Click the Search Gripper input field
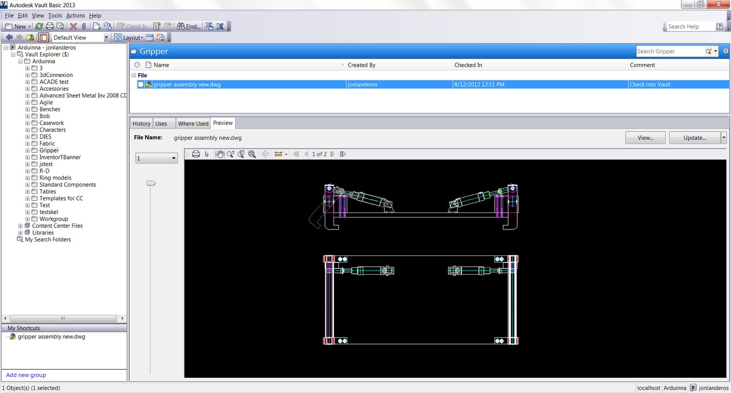The height and width of the screenshot is (393, 731). click(670, 51)
